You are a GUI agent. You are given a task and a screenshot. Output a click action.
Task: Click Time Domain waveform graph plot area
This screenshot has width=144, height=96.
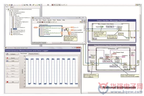click(x=52, y=71)
